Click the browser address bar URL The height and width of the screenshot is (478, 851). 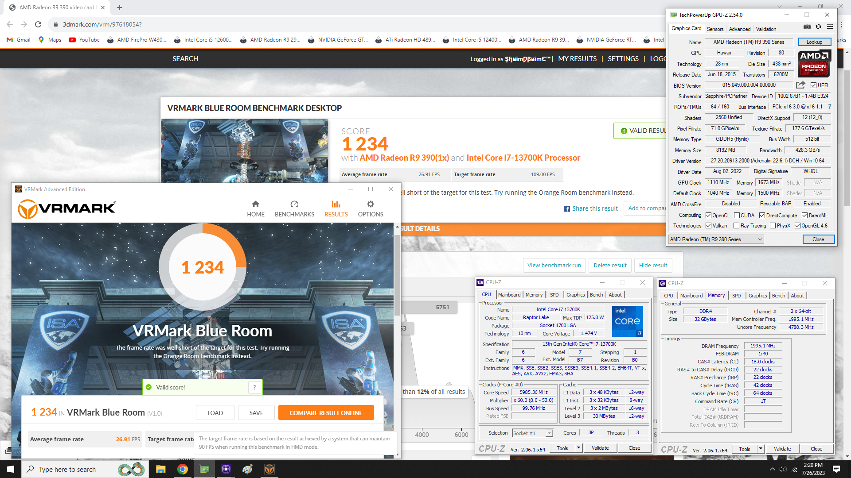tap(102, 24)
